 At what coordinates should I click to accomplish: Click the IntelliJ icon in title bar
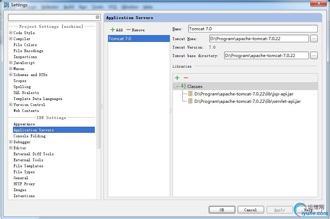click(6, 5)
